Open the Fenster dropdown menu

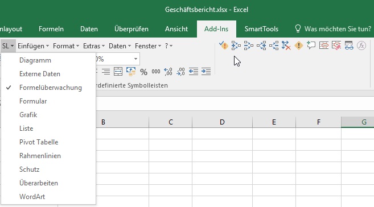click(148, 45)
